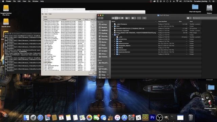Image resolution: width=217 pixels, height=122 pixels.
Task: Open Terminal icon in the Dock
Action: (x=173, y=118)
